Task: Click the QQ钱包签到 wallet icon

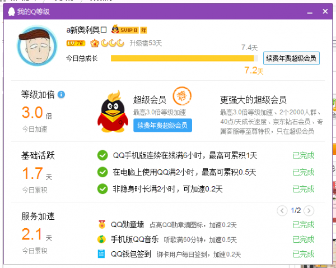Action: (101, 254)
